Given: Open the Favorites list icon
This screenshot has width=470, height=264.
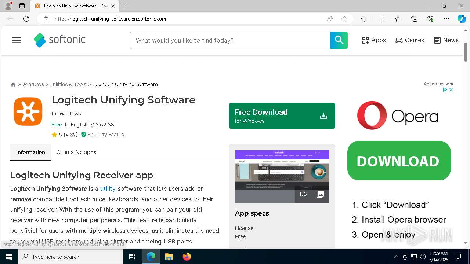Looking at the screenshot, I should click(398, 19).
